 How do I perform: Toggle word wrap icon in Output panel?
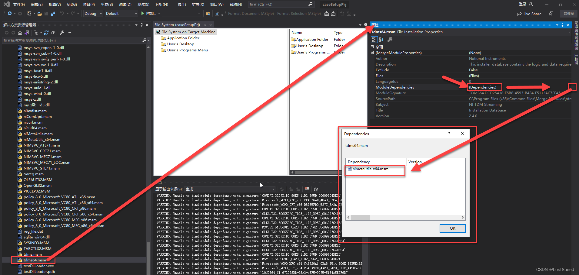pyautogui.click(x=316, y=189)
